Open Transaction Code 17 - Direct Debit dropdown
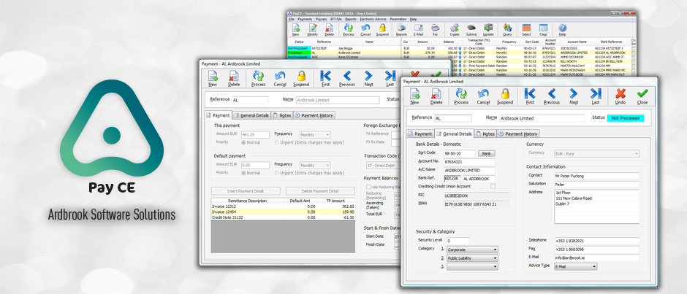This screenshot has width=687, height=294. coord(384,166)
